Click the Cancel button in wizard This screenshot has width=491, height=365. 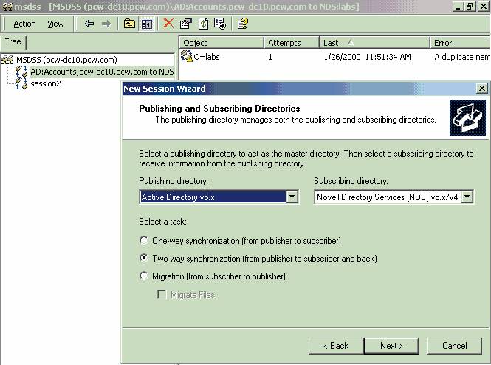coord(454,346)
